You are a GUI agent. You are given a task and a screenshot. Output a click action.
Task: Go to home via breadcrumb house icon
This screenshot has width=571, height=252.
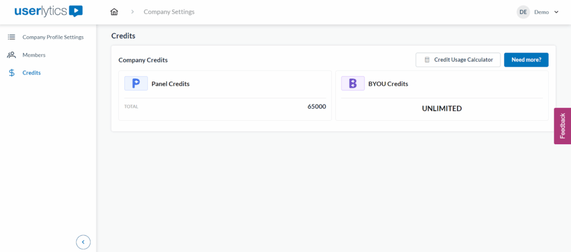(x=114, y=12)
